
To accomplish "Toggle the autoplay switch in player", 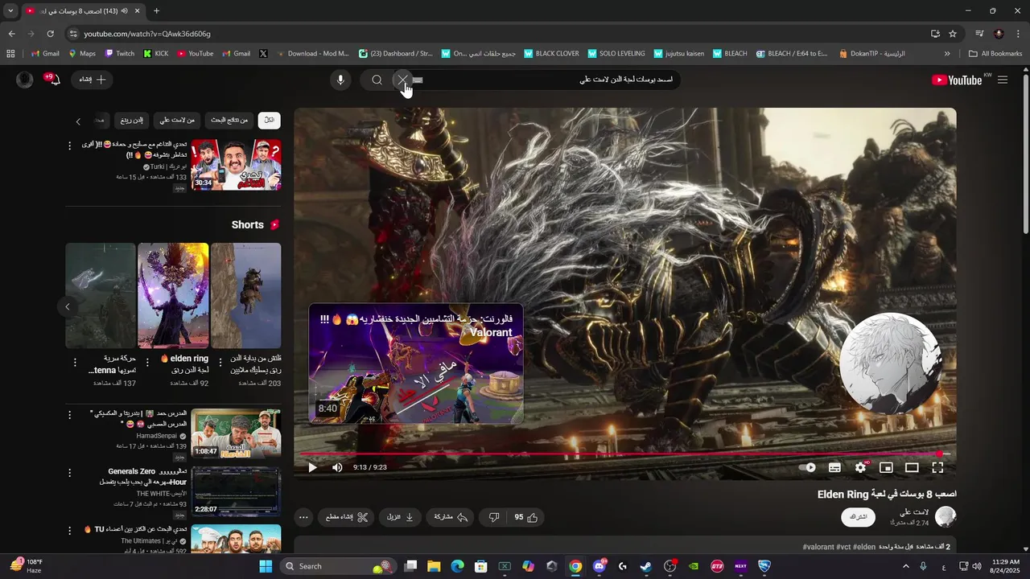I will point(807,467).
